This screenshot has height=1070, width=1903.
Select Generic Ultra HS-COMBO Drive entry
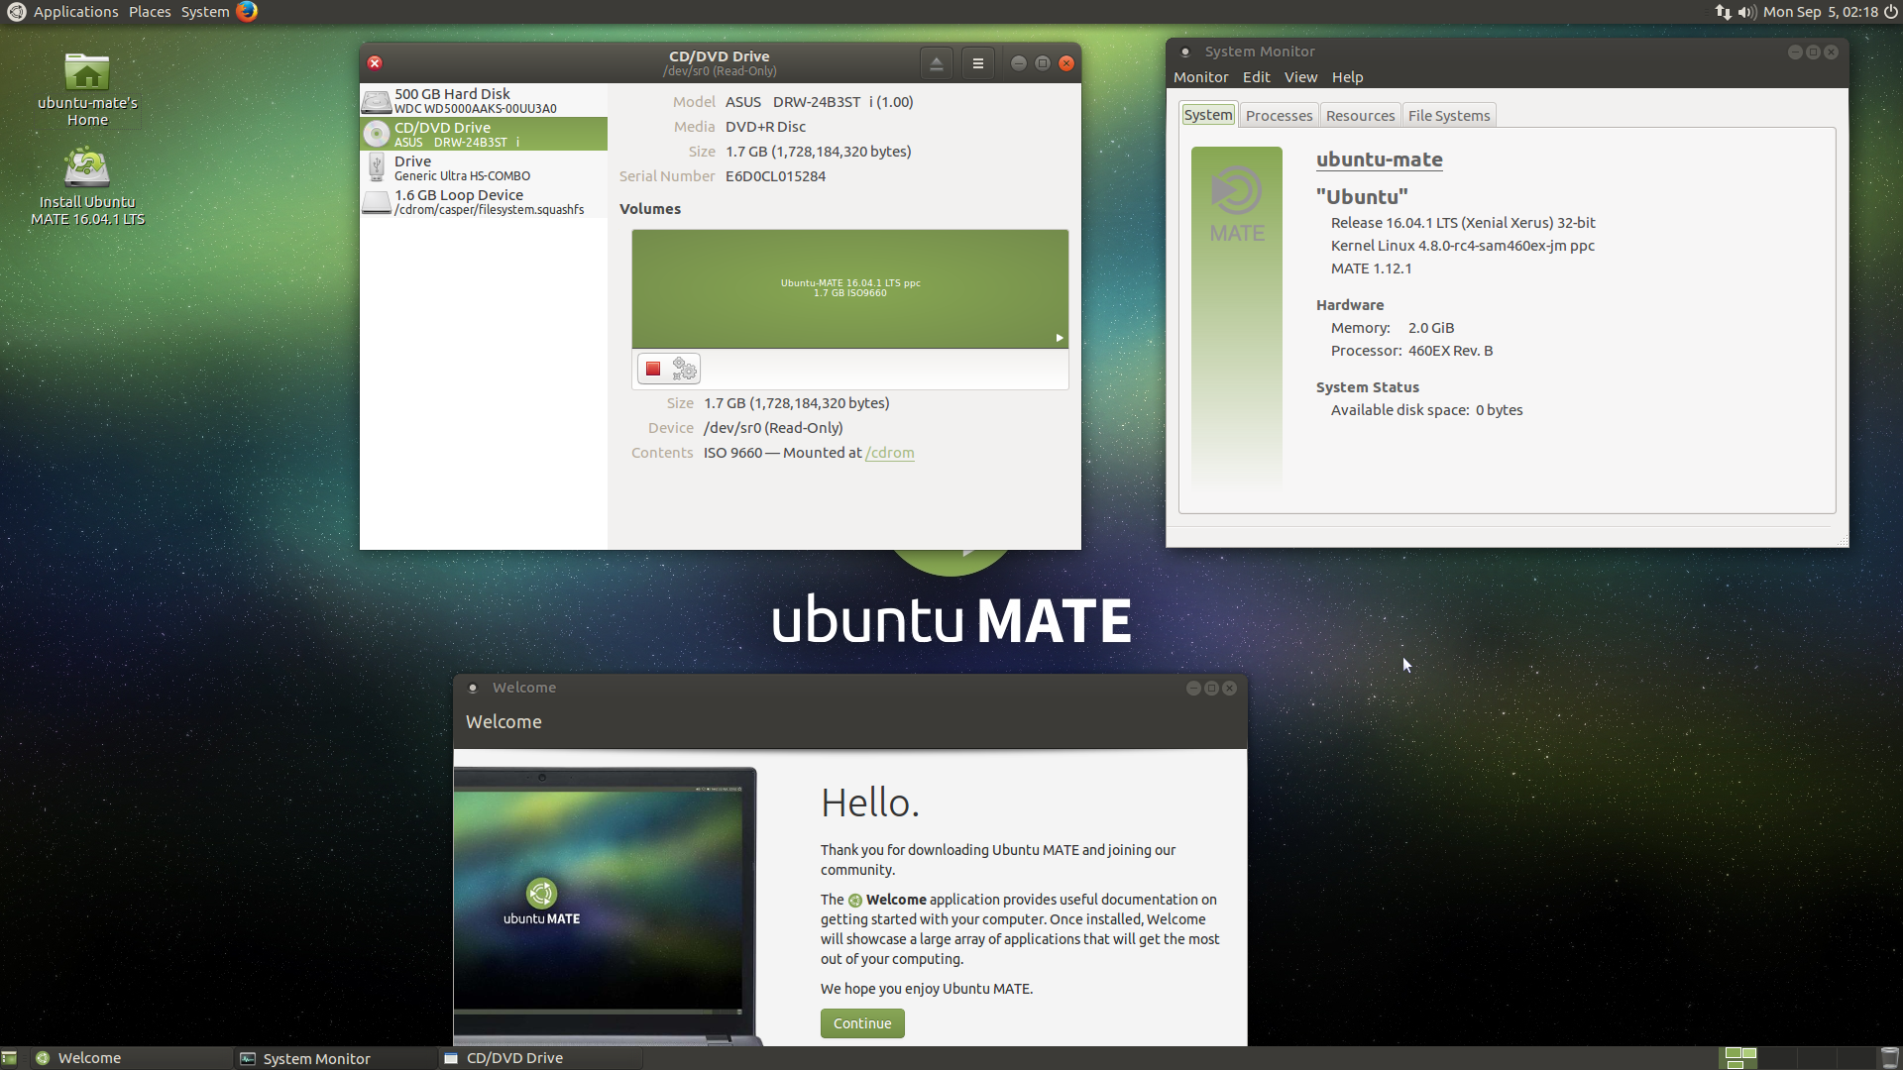tap(484, 168)
